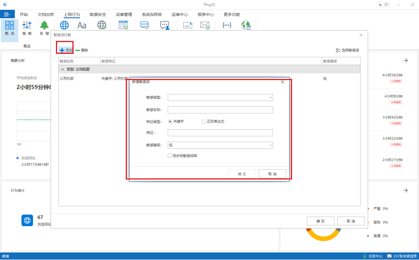419x260 pixels.
Task: Click 取消 in the 新增敏感词 dialog
Action: coord(272,174)
